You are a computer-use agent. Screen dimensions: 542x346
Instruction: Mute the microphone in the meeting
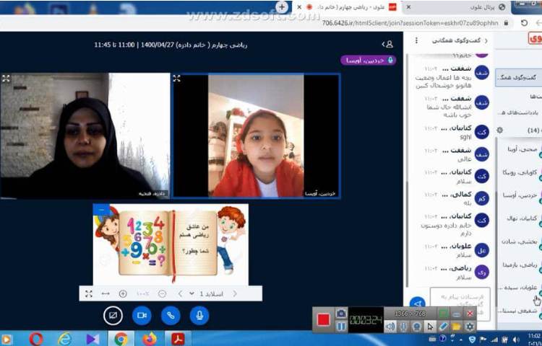click(199, 315)
